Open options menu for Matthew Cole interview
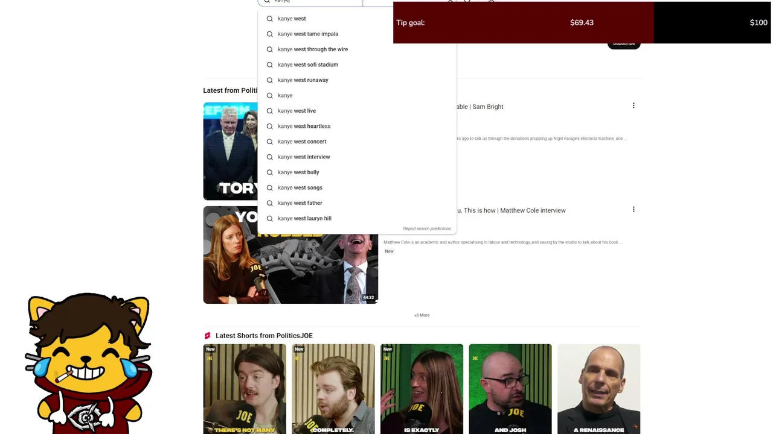This screenshot has width=773, height=434. 633,209
